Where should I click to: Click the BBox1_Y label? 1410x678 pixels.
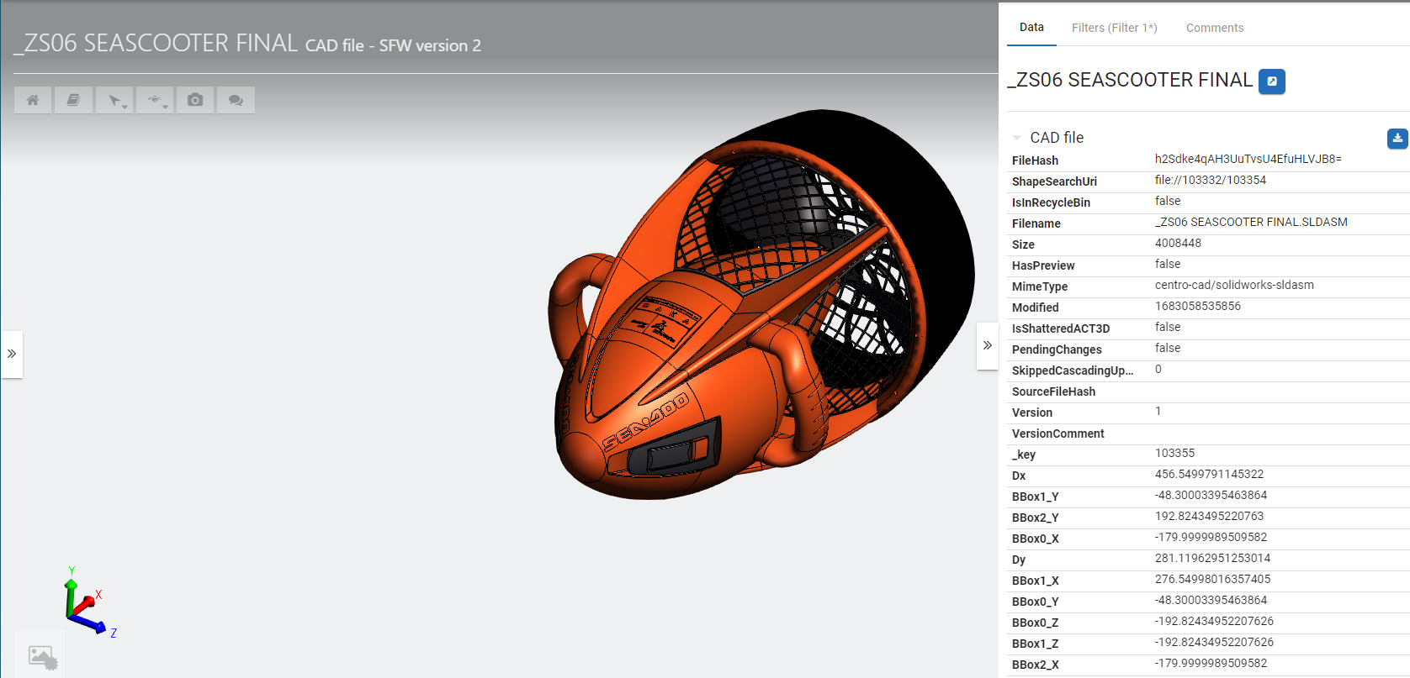(1035, 497)
